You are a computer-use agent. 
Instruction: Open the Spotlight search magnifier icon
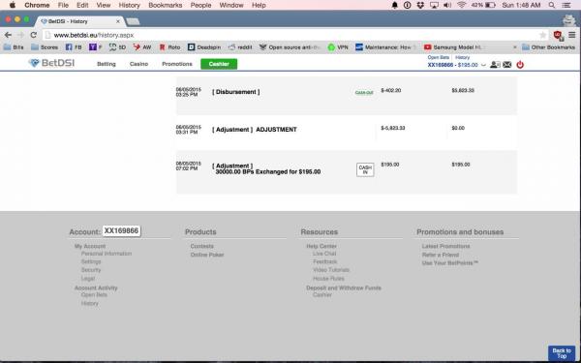(x=552, y=5)
